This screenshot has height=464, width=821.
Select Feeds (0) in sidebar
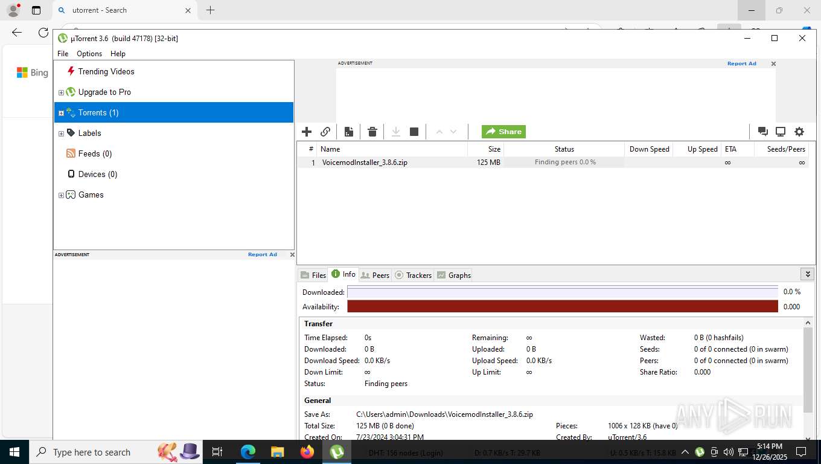(95, 153)
